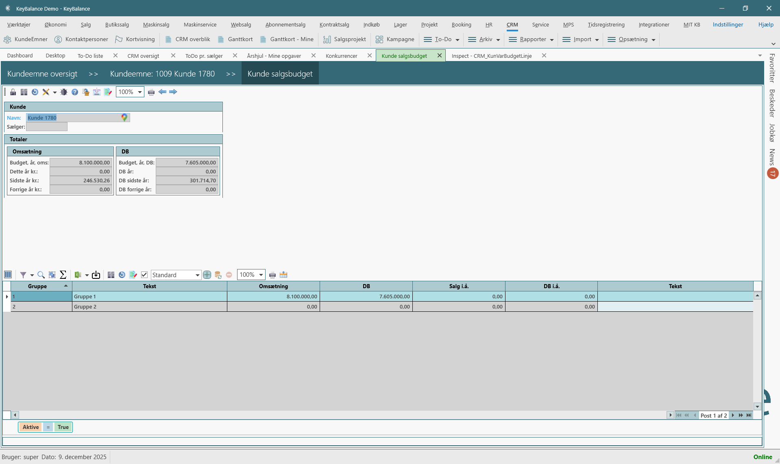Click the Salgsprojekt button in the ribbon
780x464 pixels.
[x=345, y=39]
